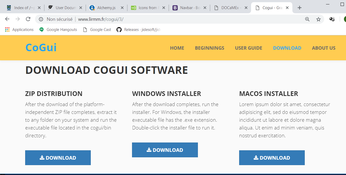Open a new tab with the plus button

pos(300,8)
